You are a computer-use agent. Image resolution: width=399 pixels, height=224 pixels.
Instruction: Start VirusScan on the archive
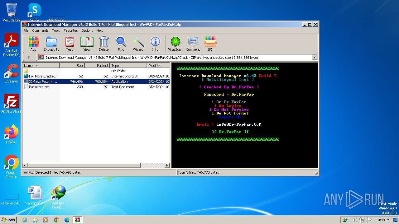point(175,44)
